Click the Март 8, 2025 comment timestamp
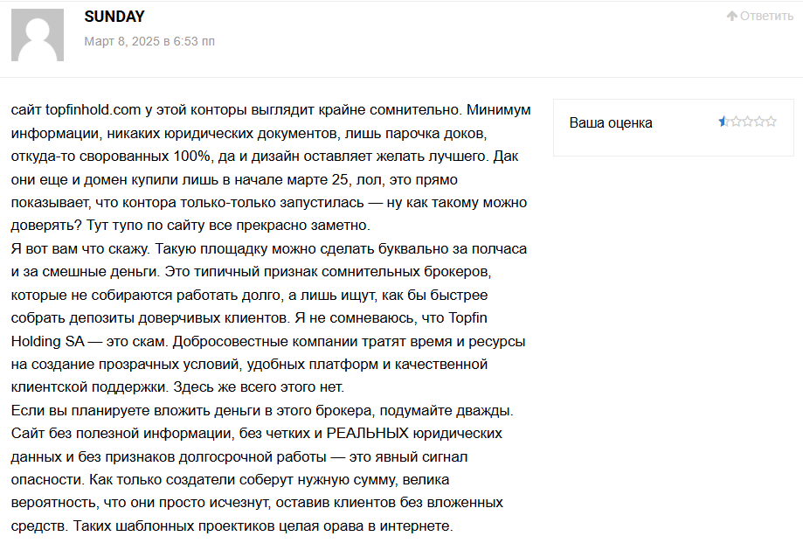The image size is (803, 543). (149, 41)
